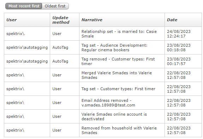Click User method in Email Address removed row
Screen dimensions: 203x139
click(57, 103)
